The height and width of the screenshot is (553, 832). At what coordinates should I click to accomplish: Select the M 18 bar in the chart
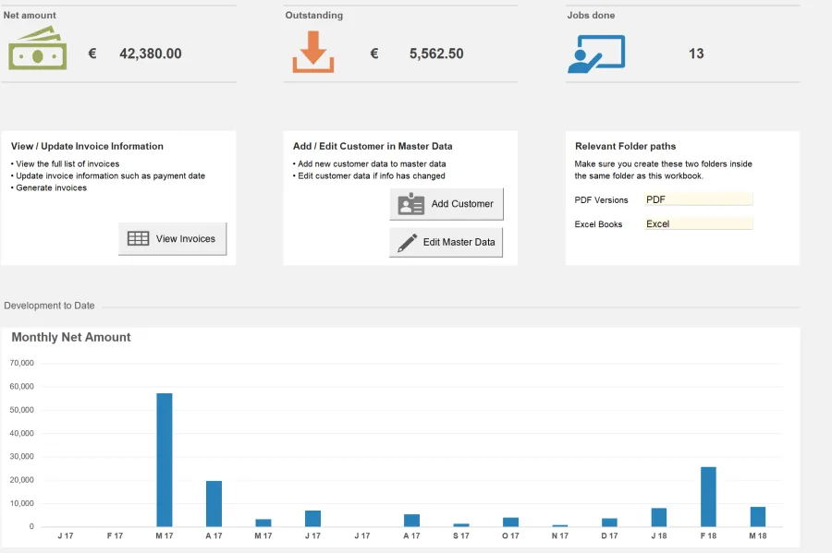tap(757, 517)
